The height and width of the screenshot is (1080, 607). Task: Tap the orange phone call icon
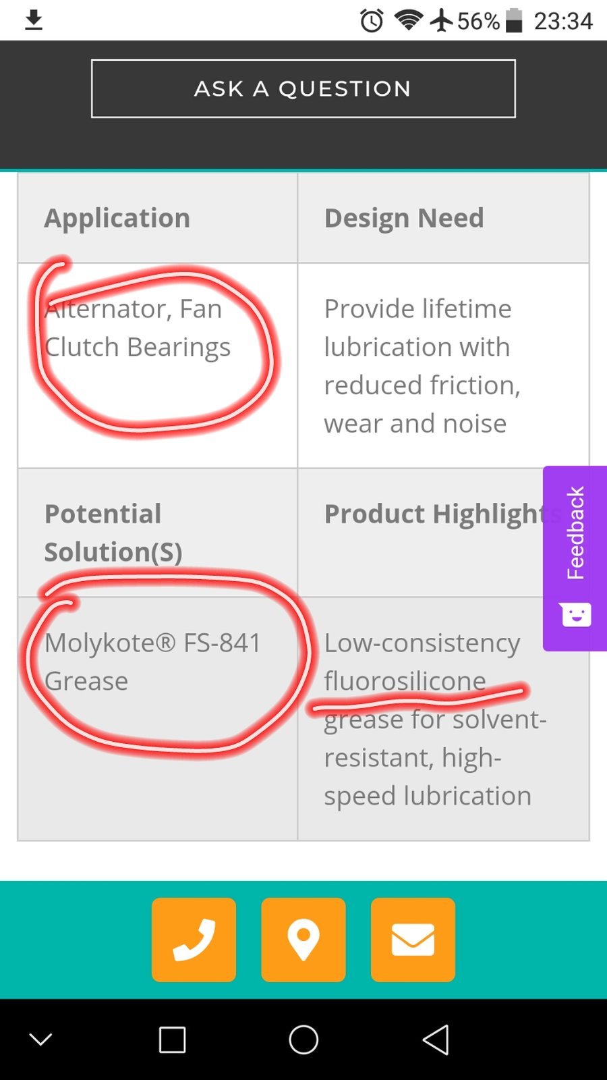[x=194, y=940]
